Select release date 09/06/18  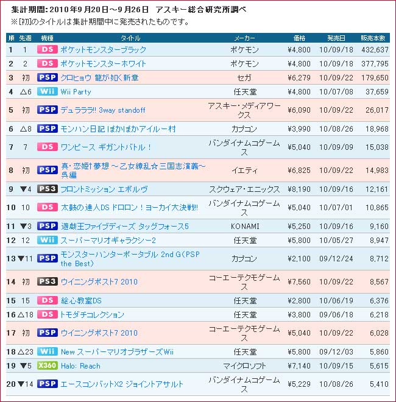pos(336,314)
